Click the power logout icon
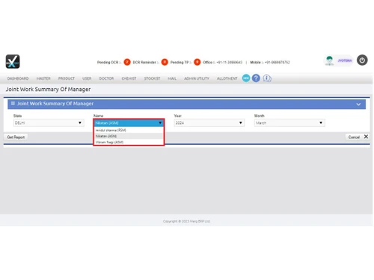 (x=362, y=60)
